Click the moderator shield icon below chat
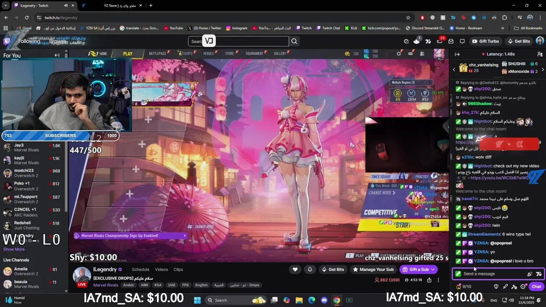The width and height of the screenshot is (546, 307). pos(496,287)
